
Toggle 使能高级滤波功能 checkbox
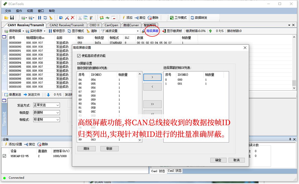[79, 56]
